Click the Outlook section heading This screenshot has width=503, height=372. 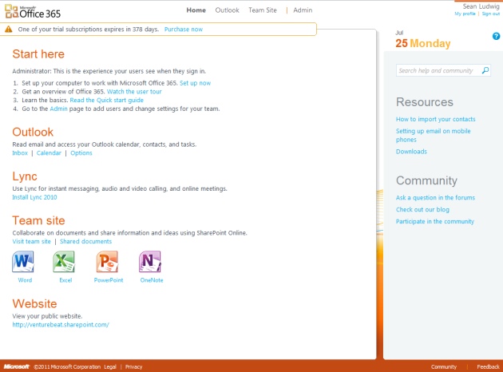[33, 133]
